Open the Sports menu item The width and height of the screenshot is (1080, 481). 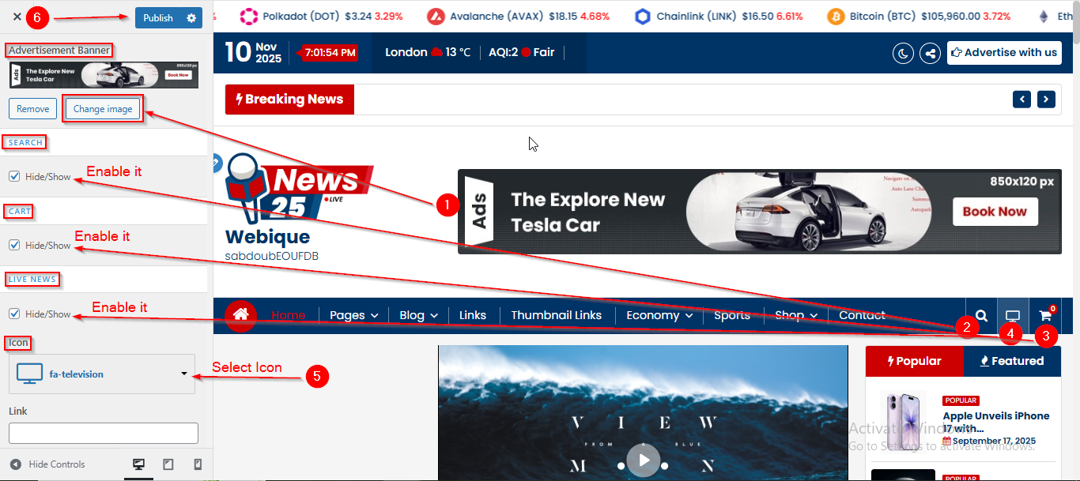tap(731, 315)
